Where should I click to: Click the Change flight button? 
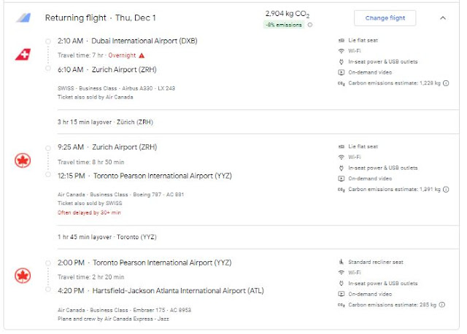click(385, 18)
